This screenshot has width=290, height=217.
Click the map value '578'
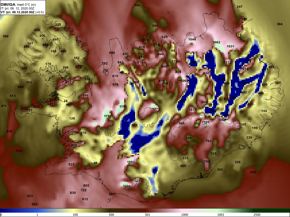point(10,131)
